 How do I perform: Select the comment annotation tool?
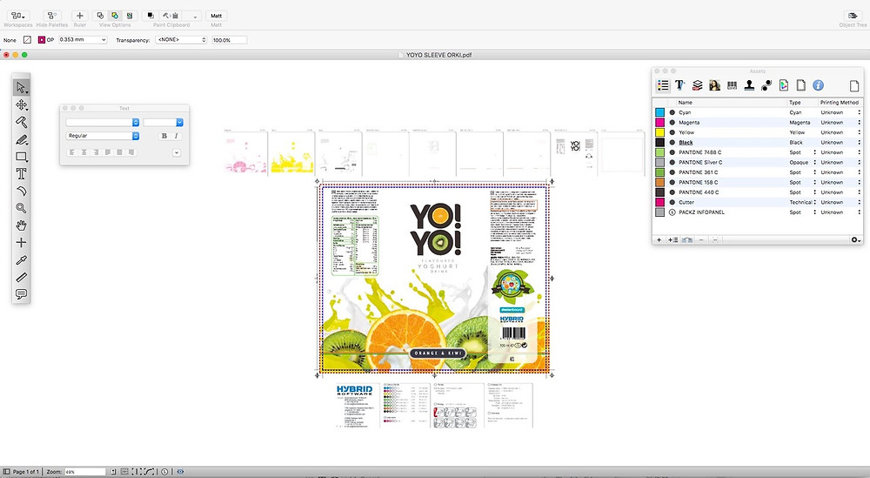pyautogui.click(x=21, y=294)
